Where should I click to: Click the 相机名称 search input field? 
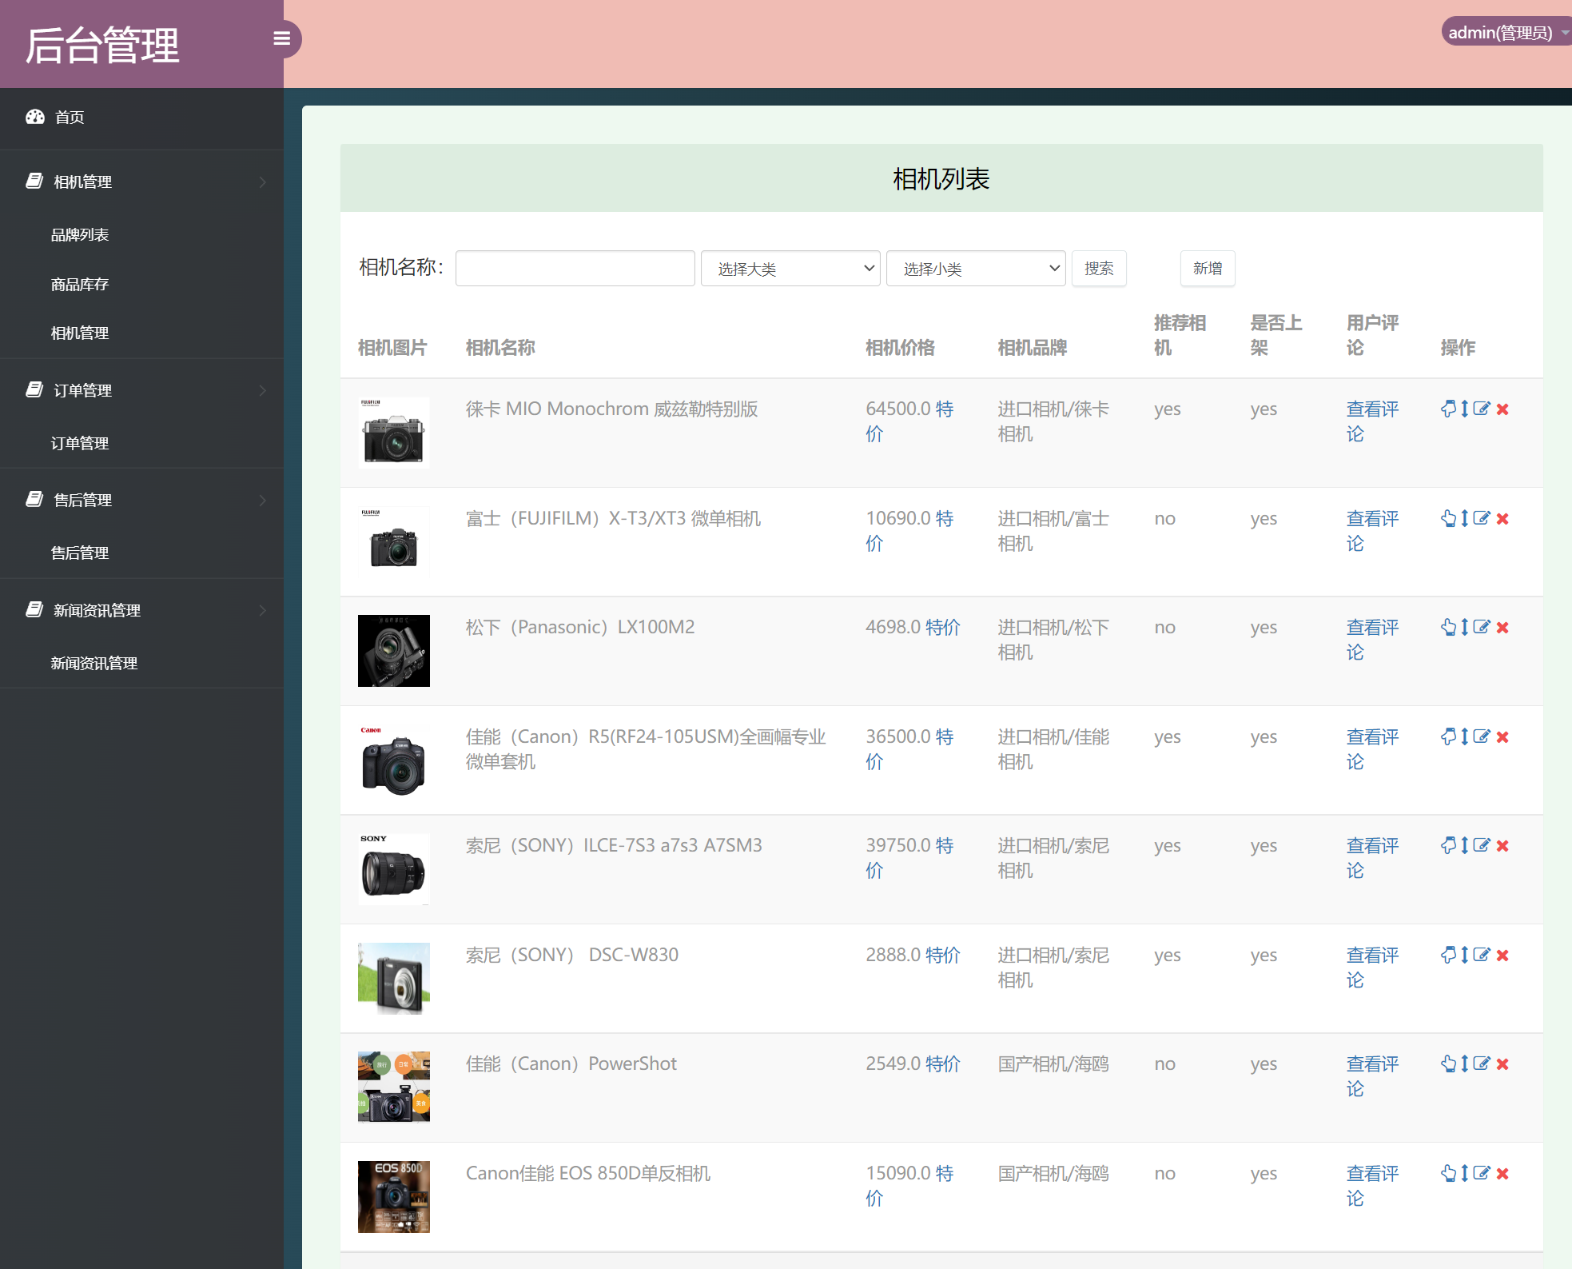click(x=575, y=268)
